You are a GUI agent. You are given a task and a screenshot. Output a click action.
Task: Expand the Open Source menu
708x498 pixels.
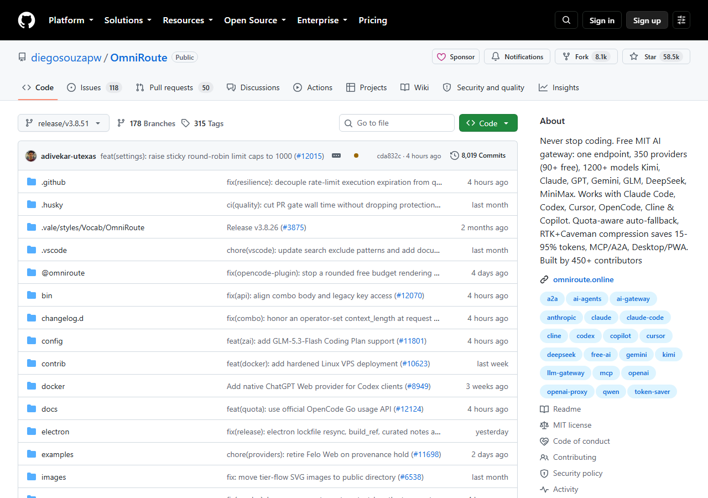(255, 20)
